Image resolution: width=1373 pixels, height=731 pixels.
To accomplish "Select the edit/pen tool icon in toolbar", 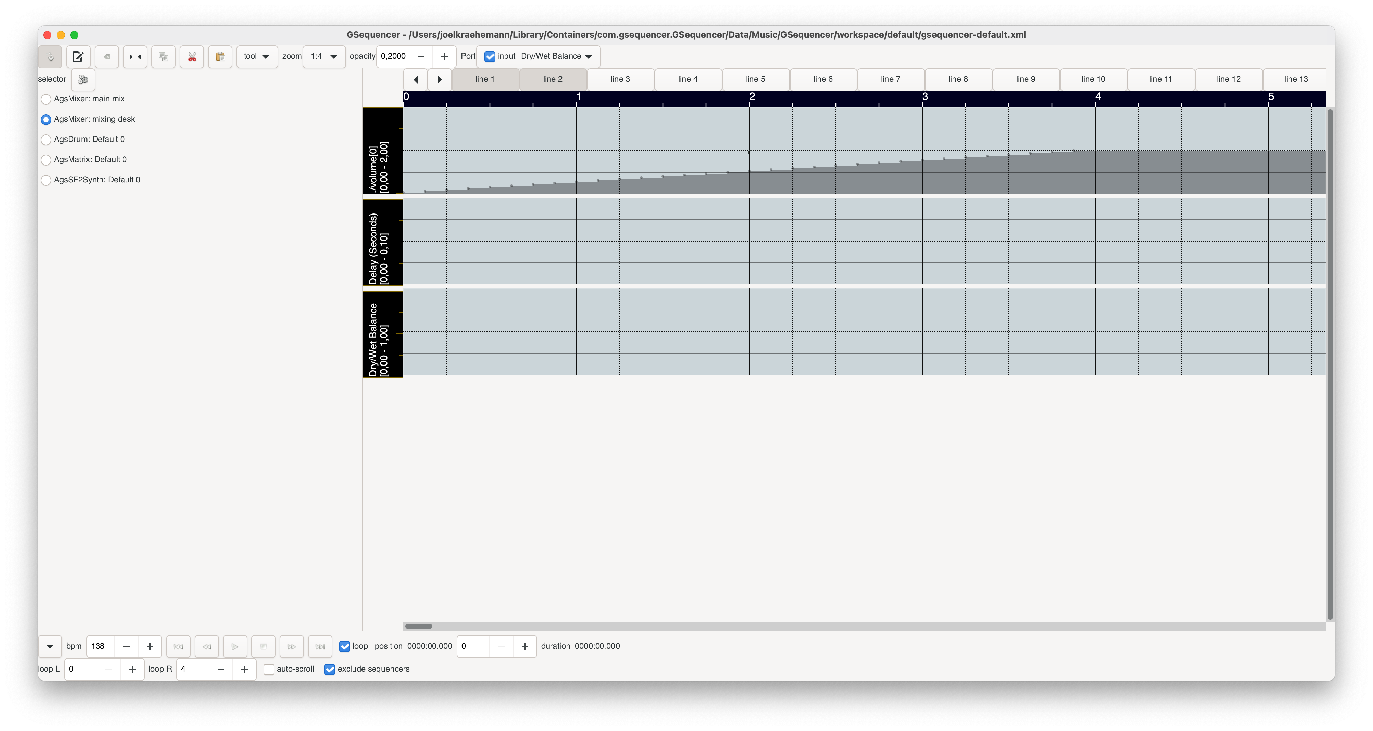I will pos(78,56).
